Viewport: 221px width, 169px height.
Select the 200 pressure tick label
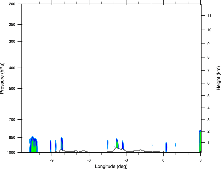click(x=12, y=4)
